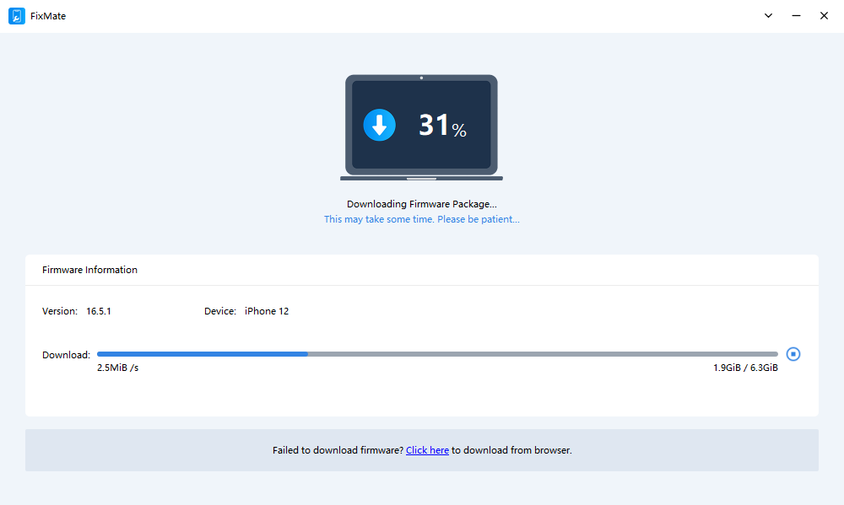Open 'Click here' link to download from browser
The height and width of the screenshot is (505, 844).
427,450
